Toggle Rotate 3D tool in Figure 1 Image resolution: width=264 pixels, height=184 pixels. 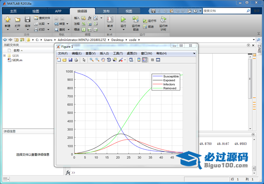pos(109,60)
